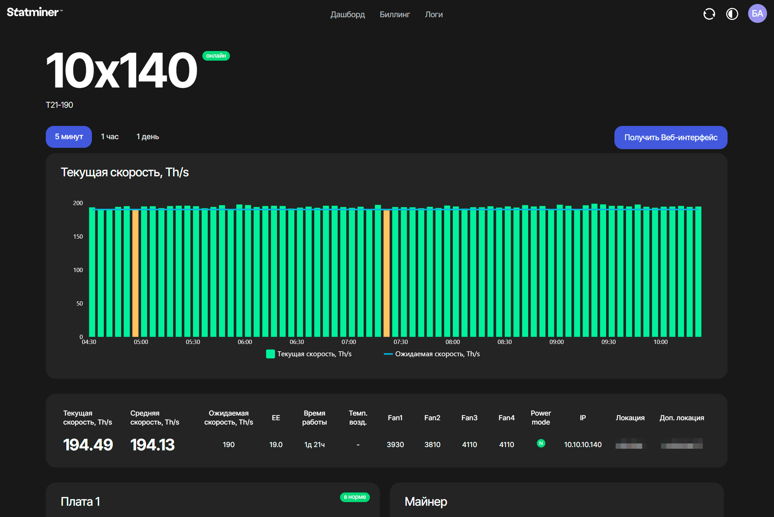This screenshot has height=517, width=774.
Task: Click the онлайн status badge
Action: pos(216,56)
